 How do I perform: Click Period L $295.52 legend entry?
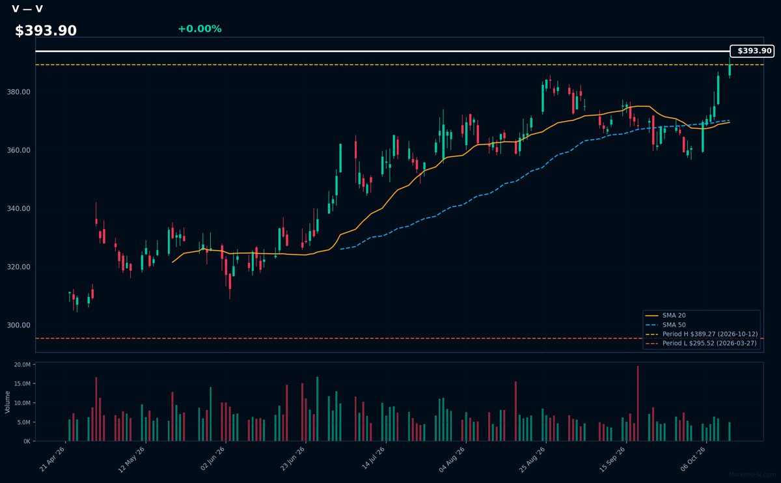[702, 343]
